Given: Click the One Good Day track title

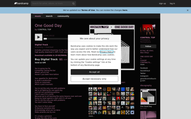Looking at the screenshot, I should point(48,25).
